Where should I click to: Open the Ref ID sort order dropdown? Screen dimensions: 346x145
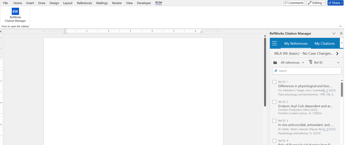[x=338, y=63]
